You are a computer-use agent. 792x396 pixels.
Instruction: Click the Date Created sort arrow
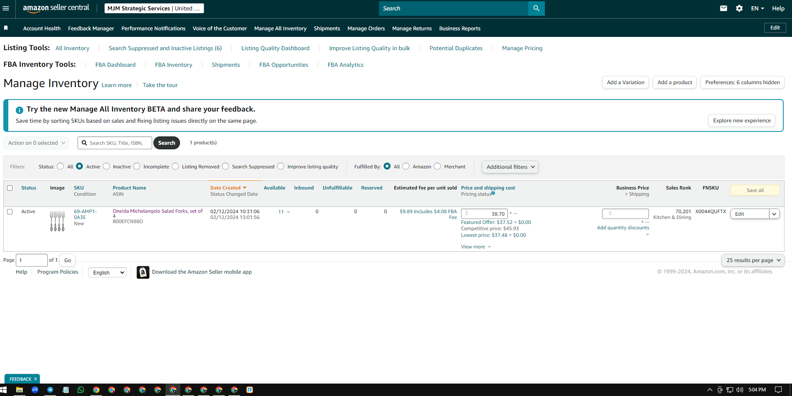coord(245,188)
